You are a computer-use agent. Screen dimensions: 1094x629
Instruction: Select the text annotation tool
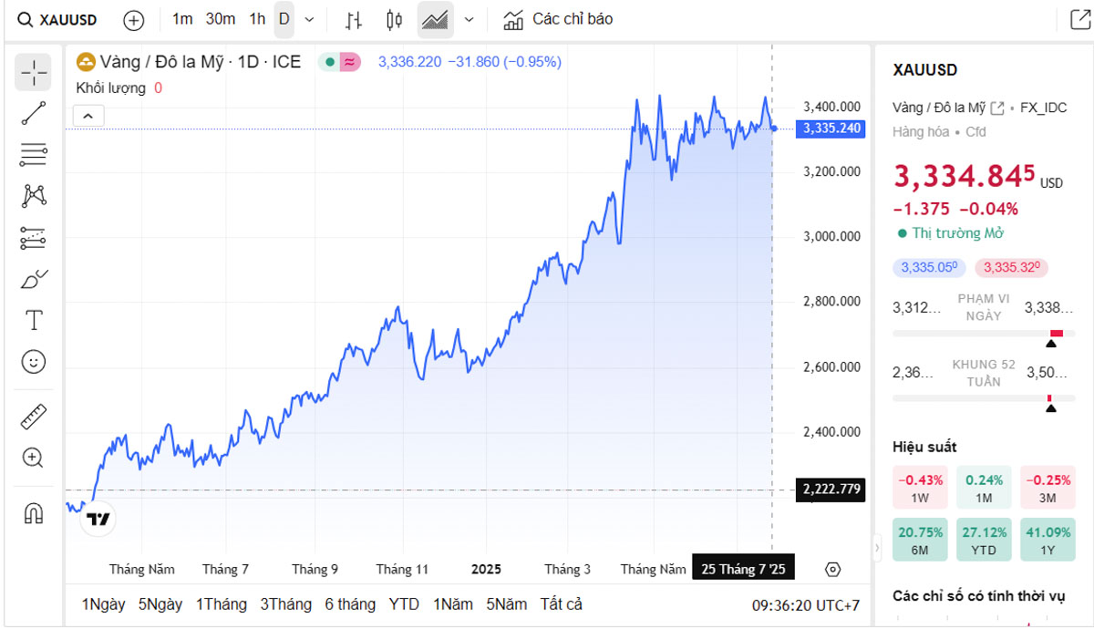tap(34, 321)
